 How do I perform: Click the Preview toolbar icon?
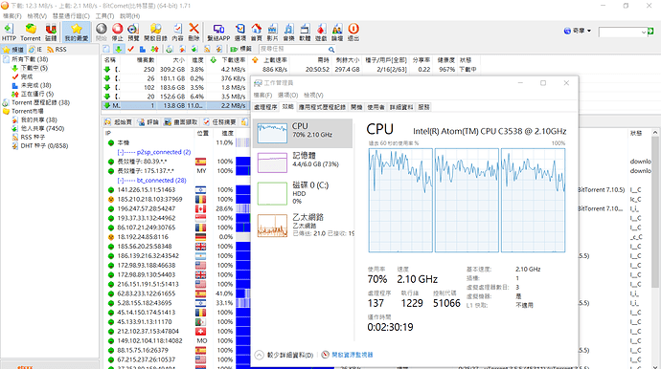(x=133, y=33)
